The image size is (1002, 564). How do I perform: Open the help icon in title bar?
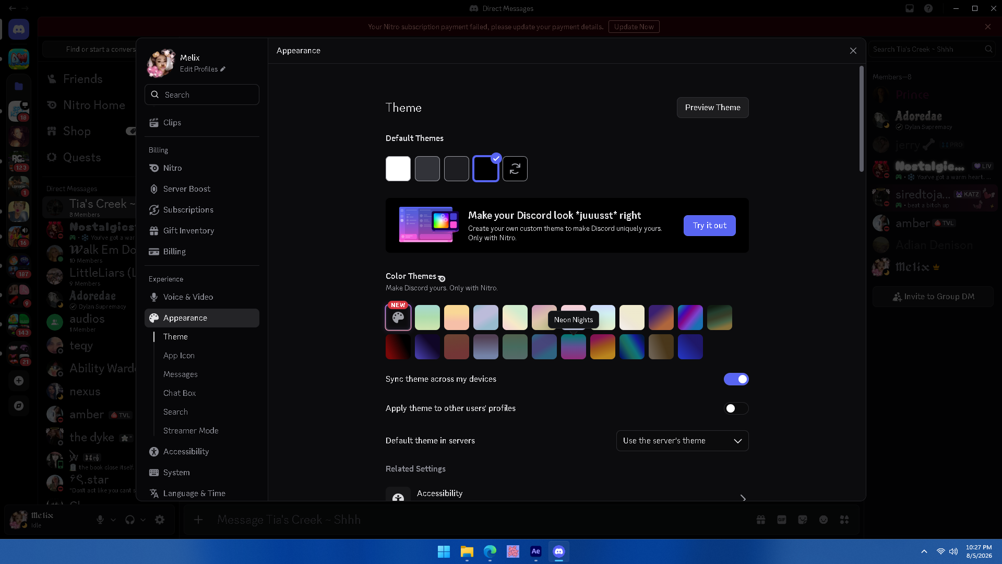(928, 8)
